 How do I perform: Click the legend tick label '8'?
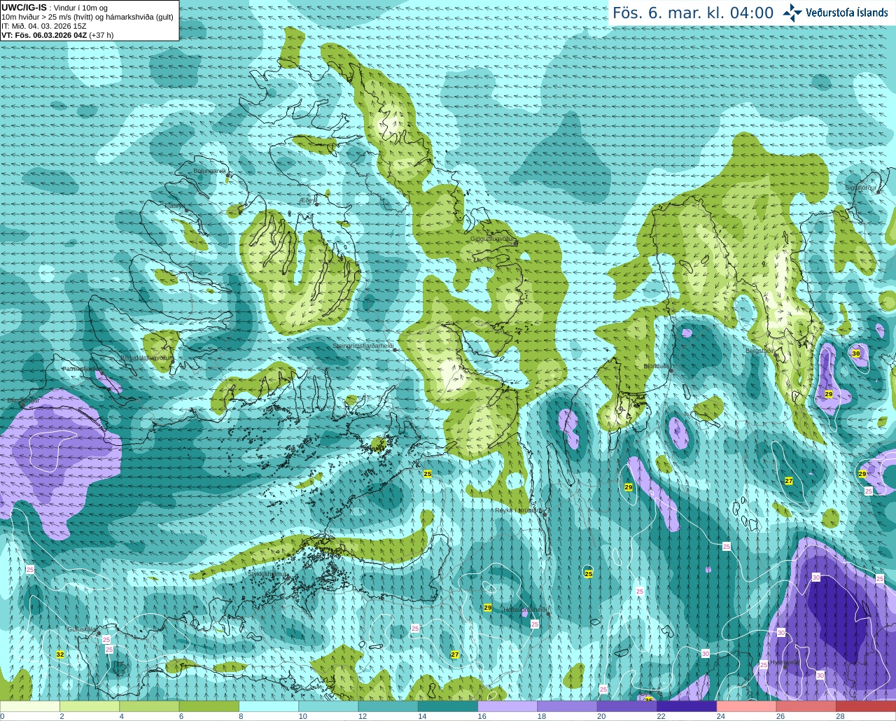tap(241, 716)
